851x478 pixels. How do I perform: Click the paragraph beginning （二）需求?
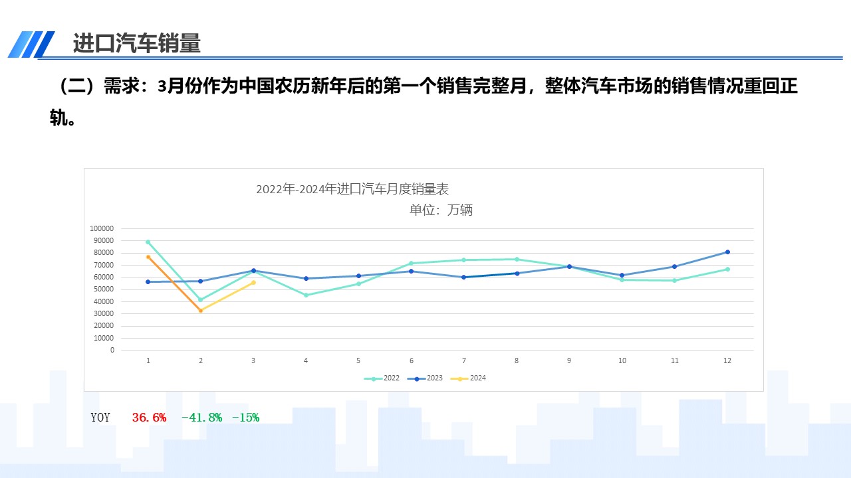tap(424, 102)
